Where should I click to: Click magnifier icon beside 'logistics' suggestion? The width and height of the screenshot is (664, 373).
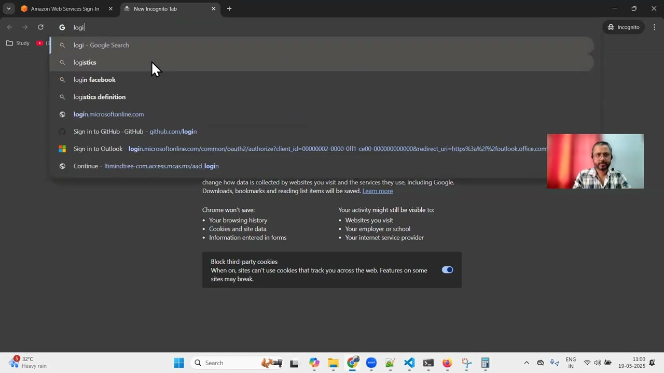(x=62, y=62)
